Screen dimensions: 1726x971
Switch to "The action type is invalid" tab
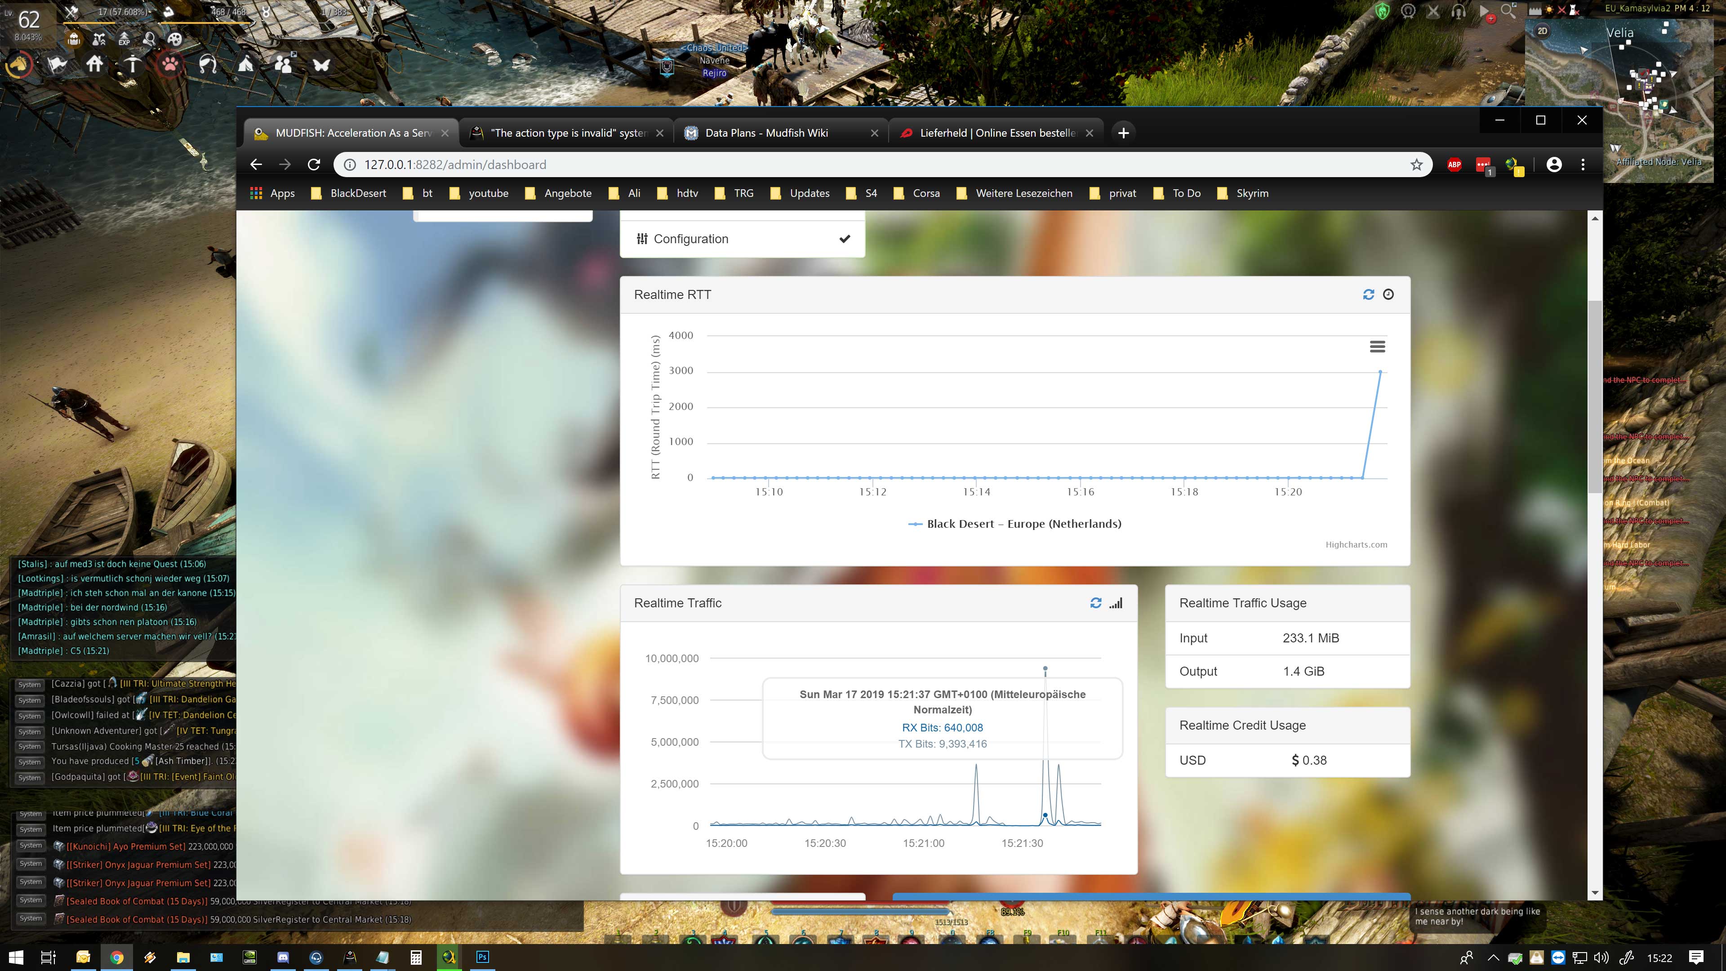click(x=567, y=133)
